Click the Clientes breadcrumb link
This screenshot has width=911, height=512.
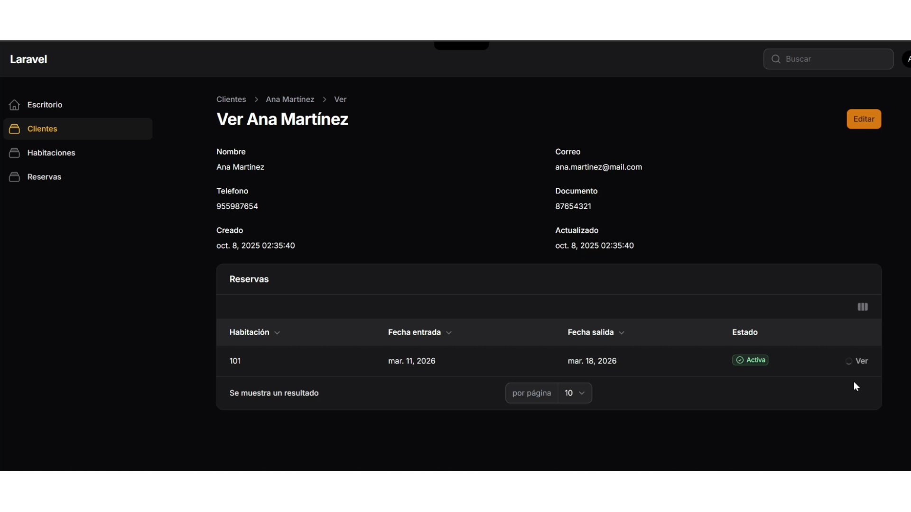pyautogui.click(x=231, y=100)
